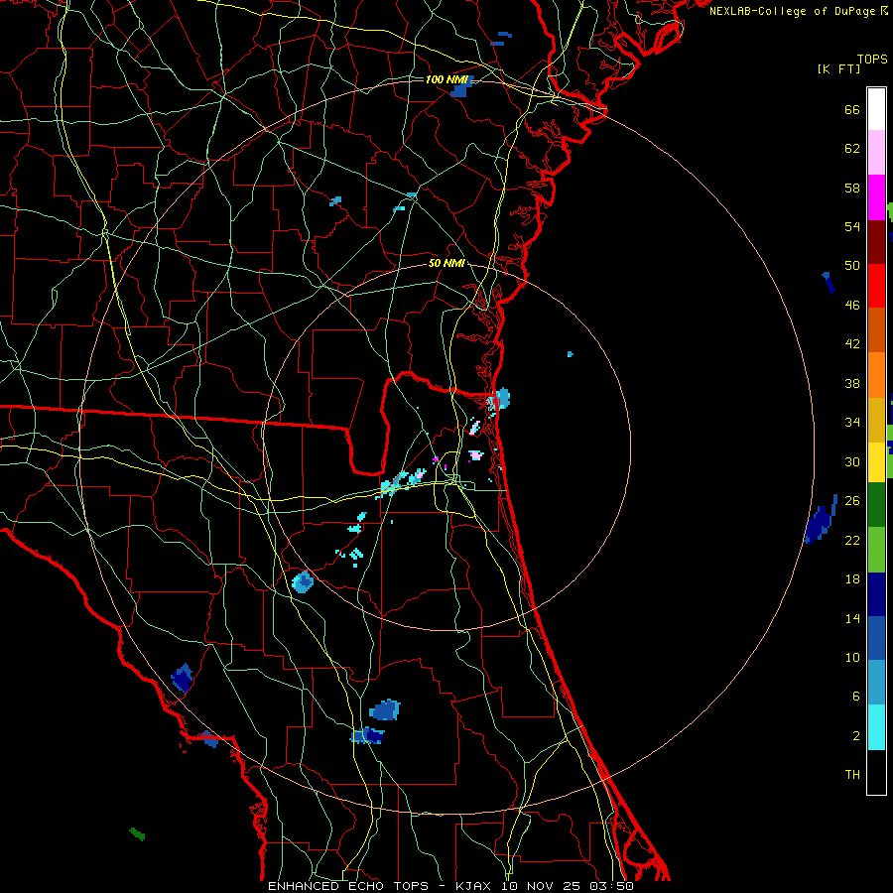Pick the dark green legend segment
The height and width of the screenshot is (893, 893).
tap(876, 505)
